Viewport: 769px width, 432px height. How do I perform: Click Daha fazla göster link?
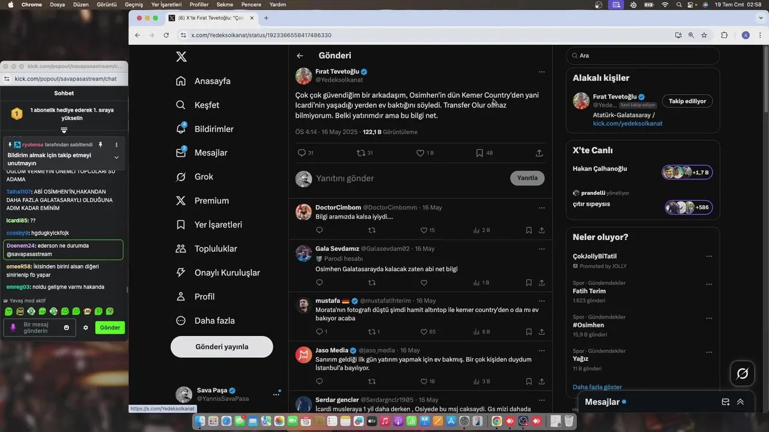597,387
